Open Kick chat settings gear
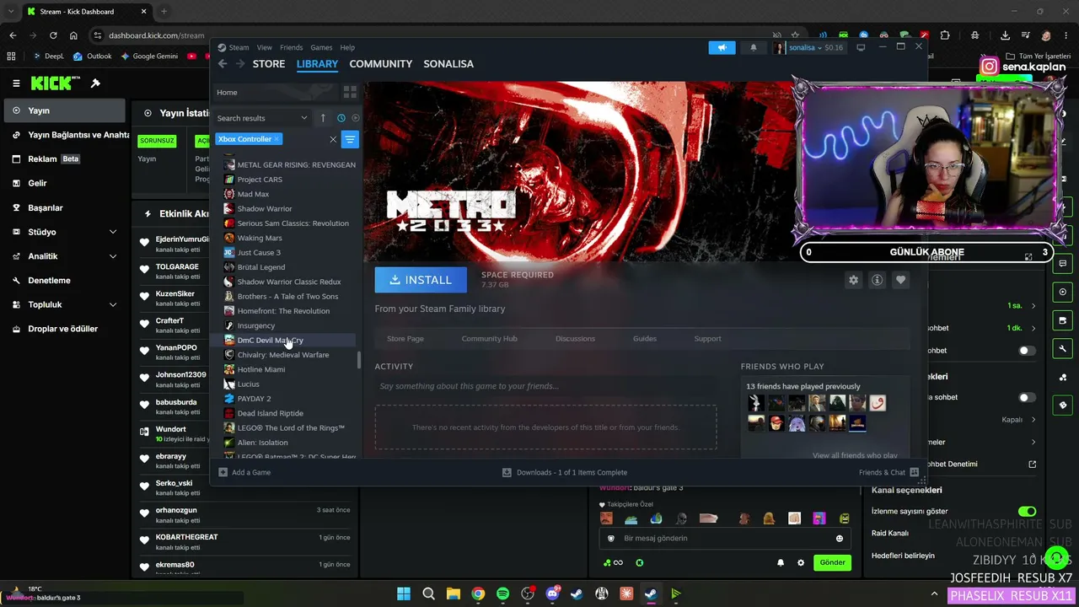1079x607 pixels. (801, 562)
